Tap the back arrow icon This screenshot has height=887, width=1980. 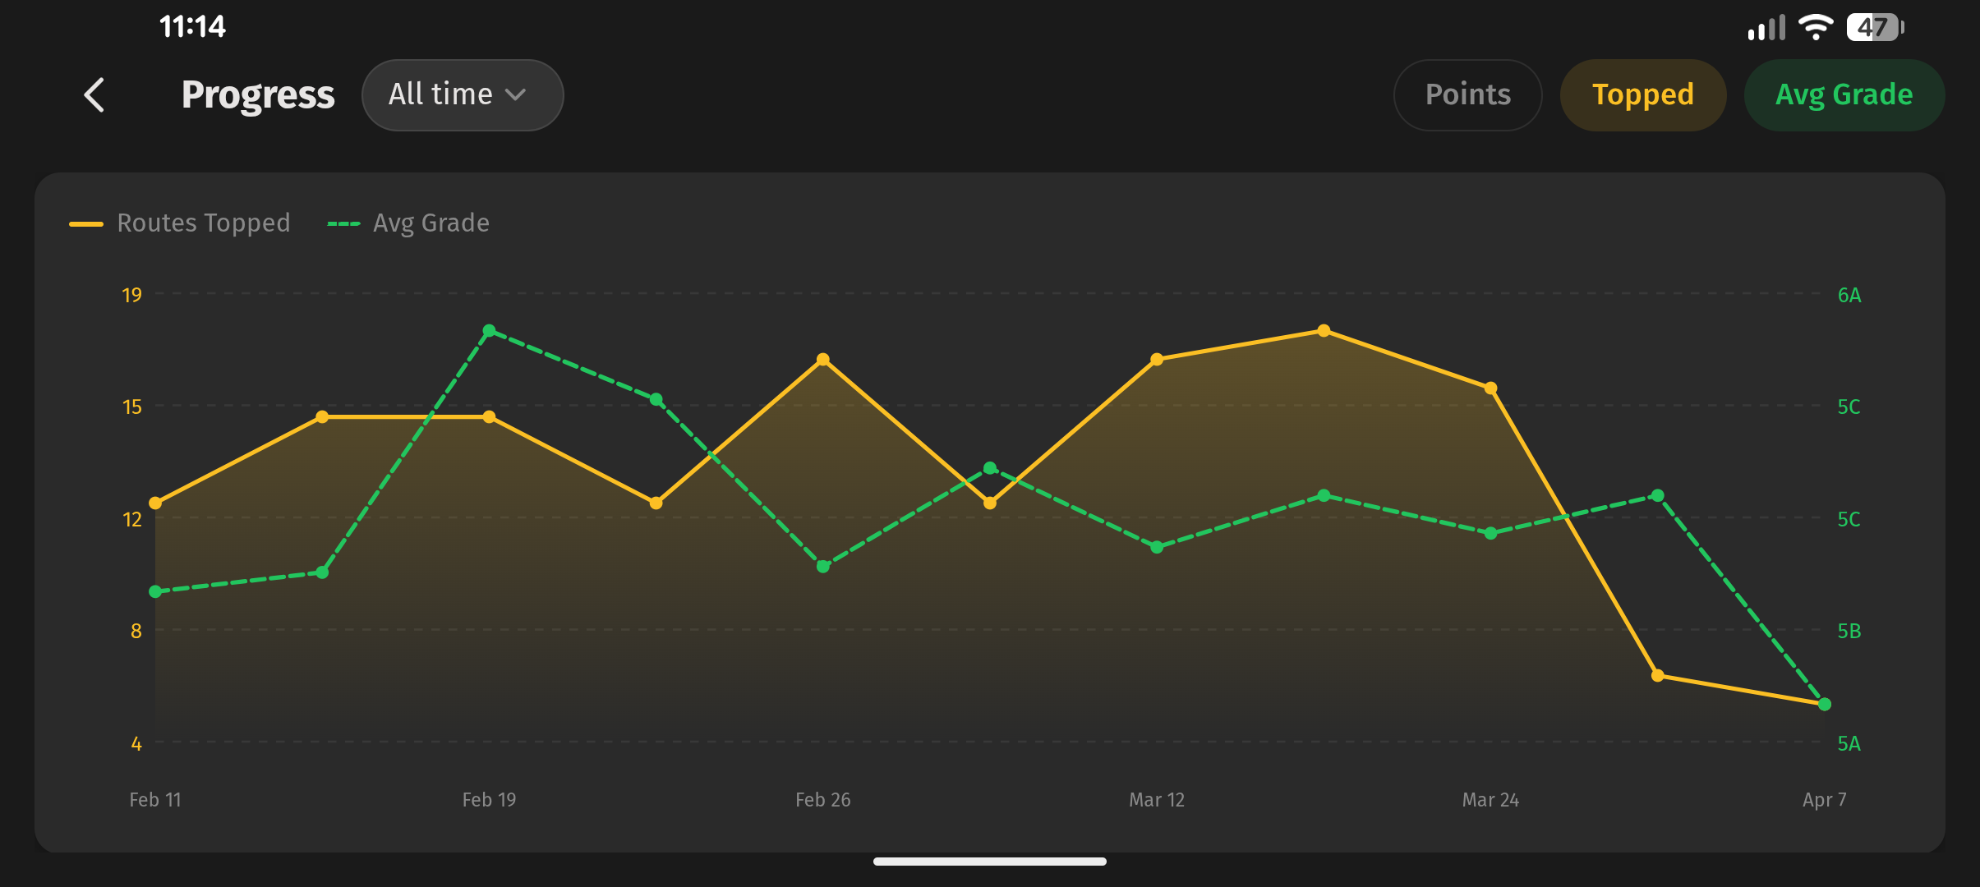click(x=94, y=95)
